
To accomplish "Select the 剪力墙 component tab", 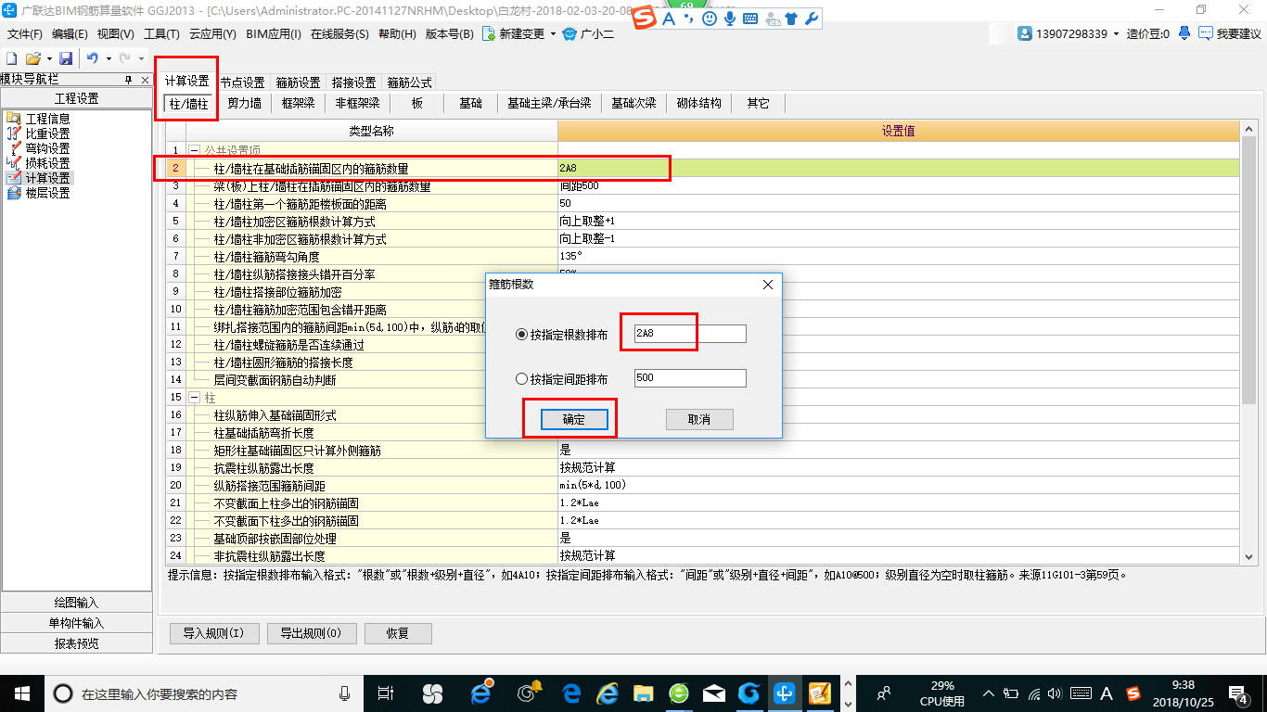I will click(x=244, y=103).
